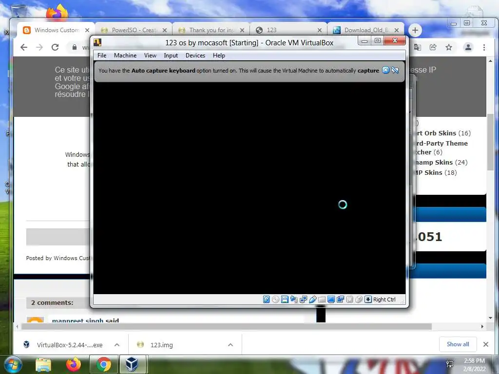Click the Chrome taskbar button
This screenshot has height=374, width=499.
pyautogui.click(x=103, y=364)
